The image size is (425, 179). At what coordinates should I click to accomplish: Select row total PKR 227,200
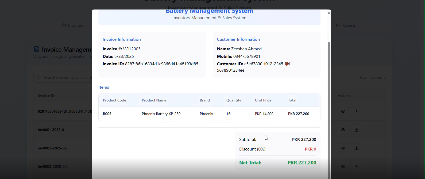pos(299,114)
